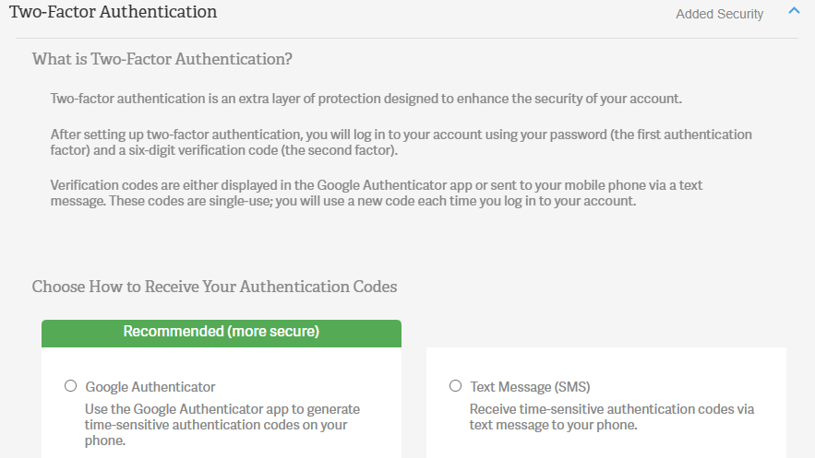Click the white Text Message option card
The height and width of the screenshot is (458, 815).
pyautogui.click(x=606, y=403)
